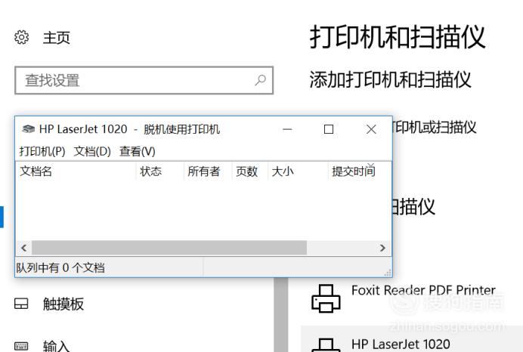Image resolution: width=523 pixels, height=352 pixels.
Task: Click the 添加打印机和扫描仪 heading
Action: pyautogui.click(x=390, y=79)
